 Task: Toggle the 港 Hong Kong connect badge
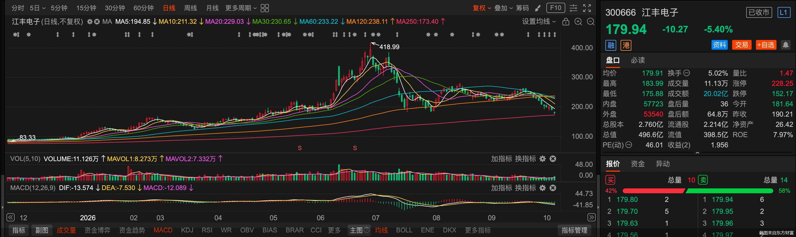coord(626,45)
